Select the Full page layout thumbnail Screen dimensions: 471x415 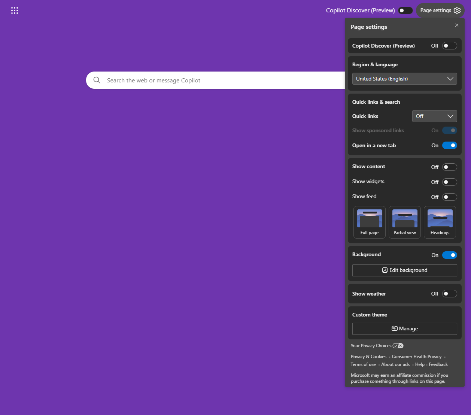click(x=369, y=222)
